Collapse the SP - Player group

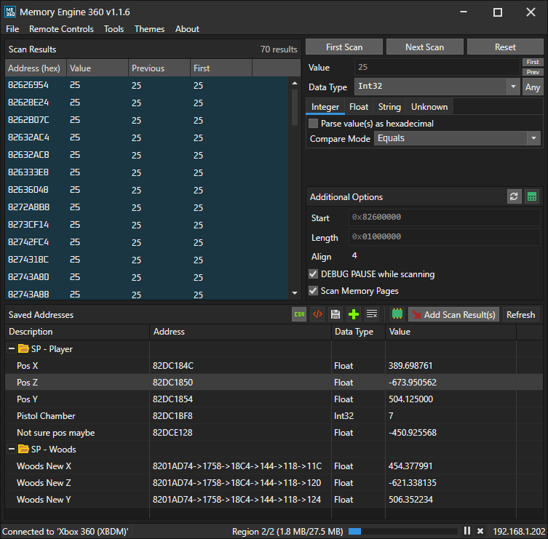point(12,349)
